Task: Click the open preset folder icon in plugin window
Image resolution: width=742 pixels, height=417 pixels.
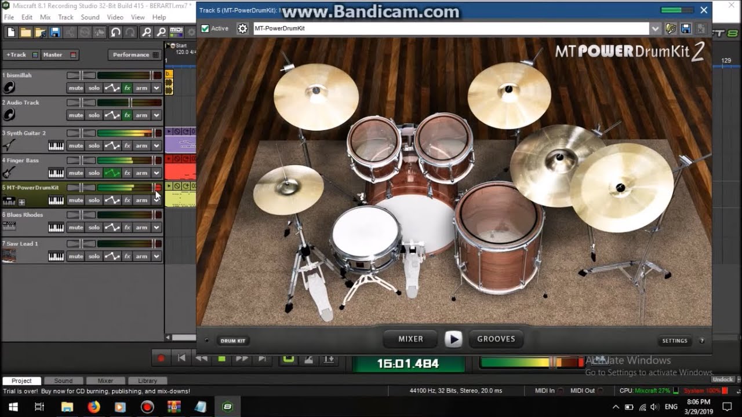Action: click(x=671, y=28)
